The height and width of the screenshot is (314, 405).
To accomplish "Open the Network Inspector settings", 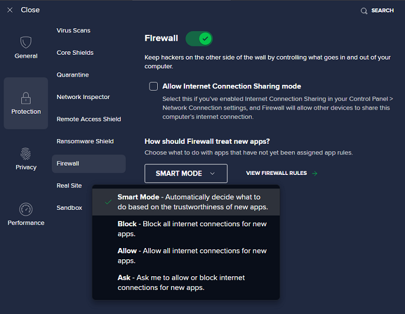I will click(x=83, y=97).
